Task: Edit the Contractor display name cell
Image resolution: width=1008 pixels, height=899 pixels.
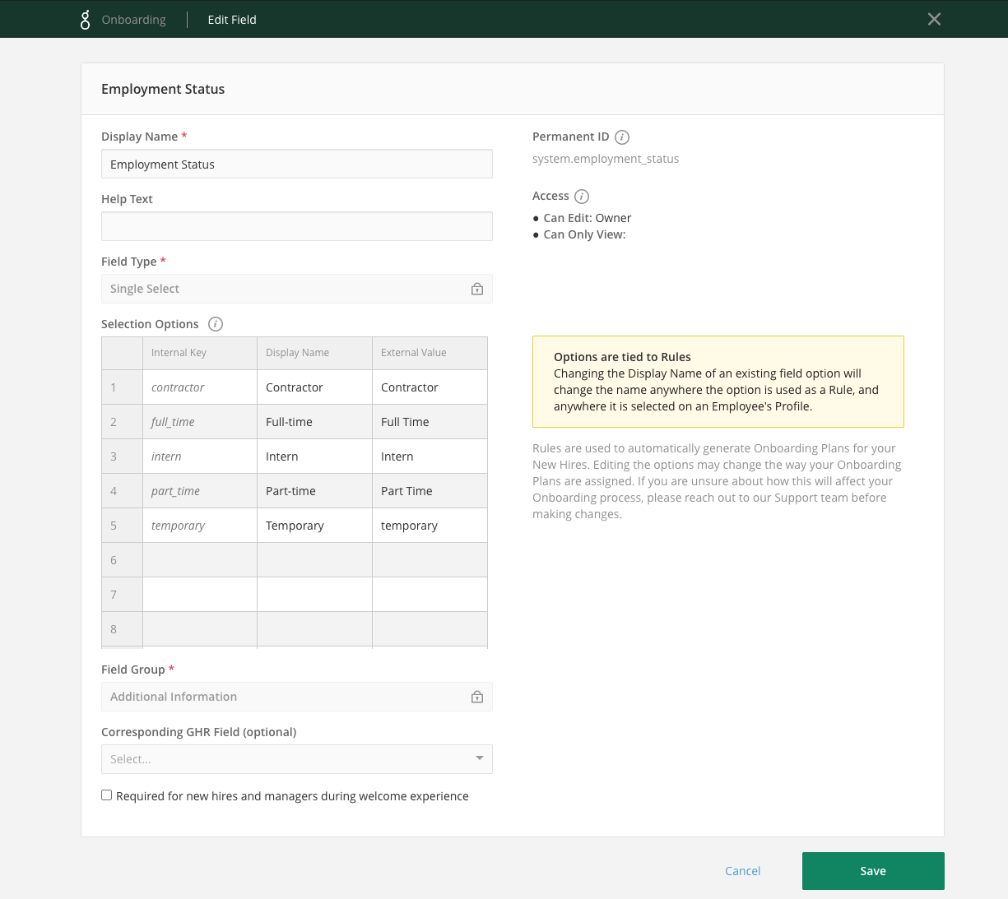Action: [314, 387]
